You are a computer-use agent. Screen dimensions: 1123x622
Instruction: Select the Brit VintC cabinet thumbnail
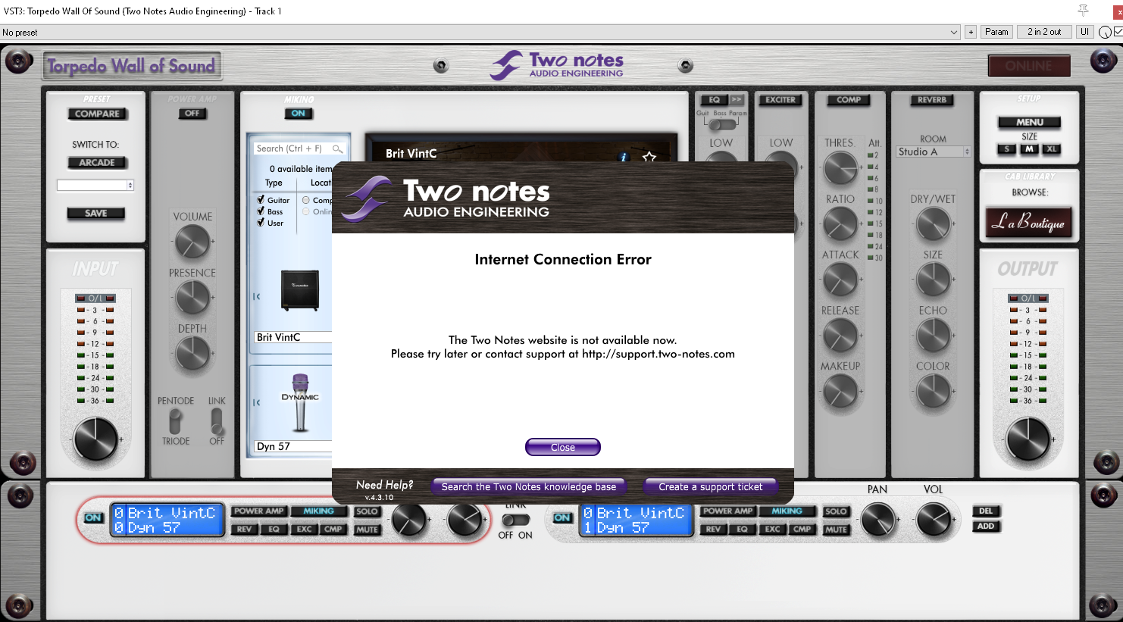[300, 290]
